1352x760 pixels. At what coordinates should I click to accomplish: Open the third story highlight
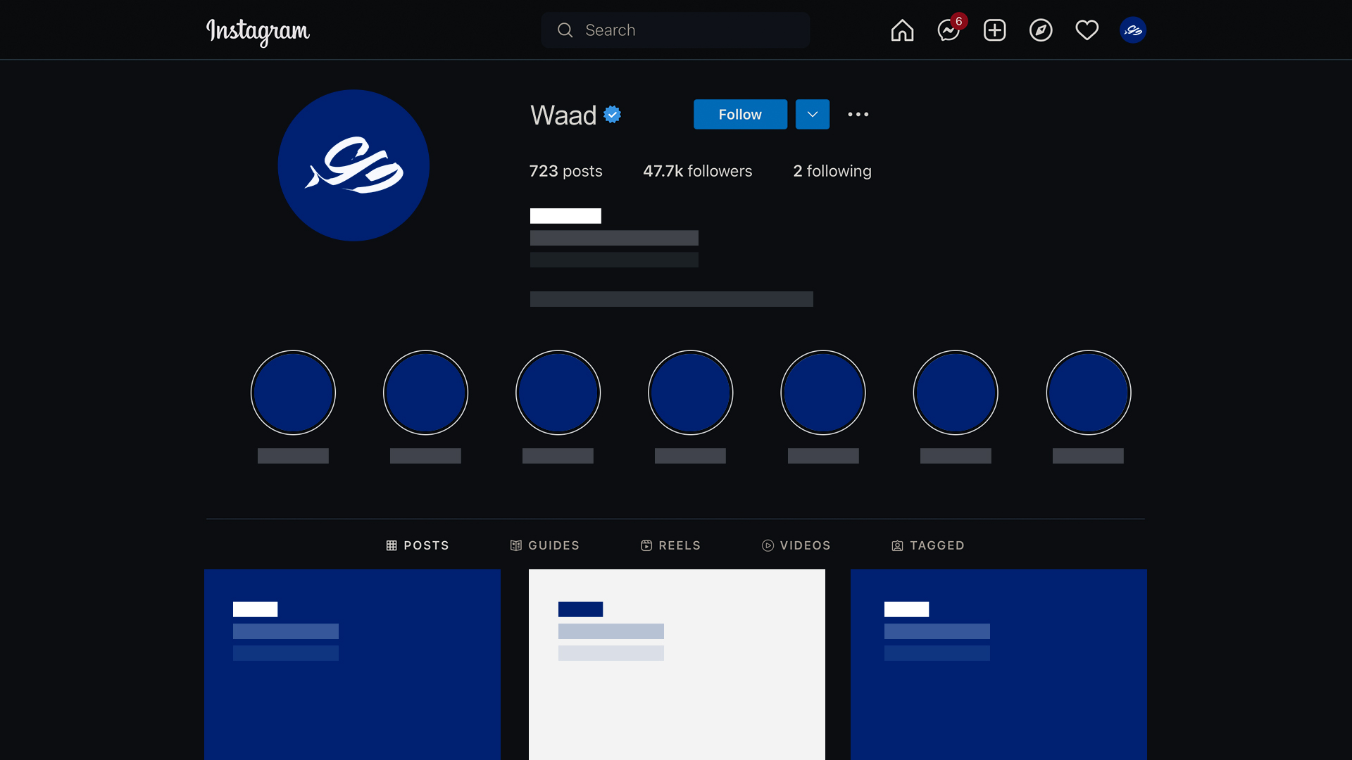pyautogui.click(x=558, y=393)
